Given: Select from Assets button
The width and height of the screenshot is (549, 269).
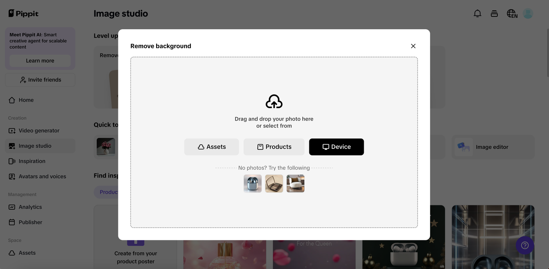Looking at the screenshot, I should click(x=211, y=147).
